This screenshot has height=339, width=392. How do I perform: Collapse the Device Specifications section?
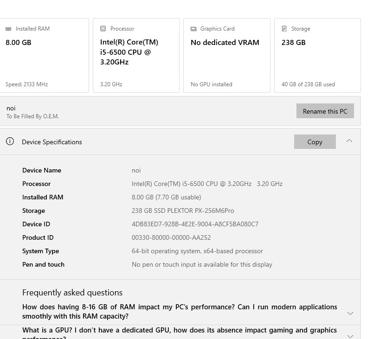349,141
